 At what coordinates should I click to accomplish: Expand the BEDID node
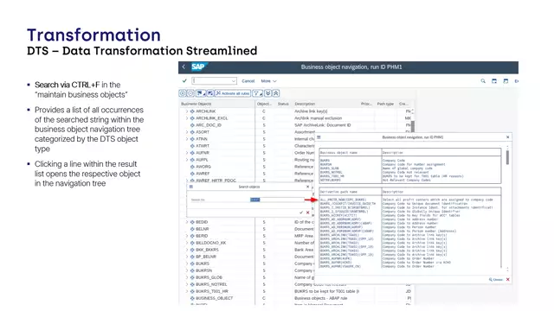187,222
